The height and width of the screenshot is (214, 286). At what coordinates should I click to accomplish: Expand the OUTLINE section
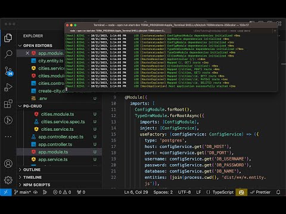coord(32,170)
